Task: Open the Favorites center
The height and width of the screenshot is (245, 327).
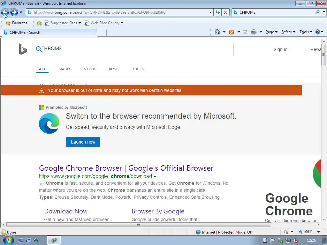Action: click(17, 23)
